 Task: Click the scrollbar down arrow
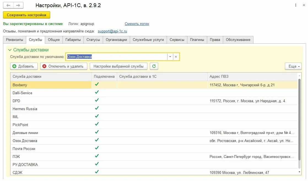pos(299,172)
